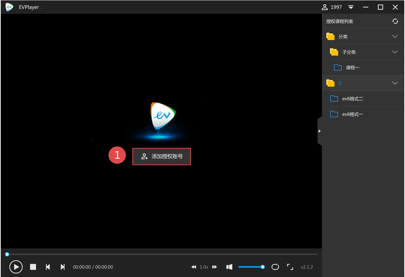This screenshot has height=277, width=405.
Task: Select the next video icon
Action: (63, 267)
